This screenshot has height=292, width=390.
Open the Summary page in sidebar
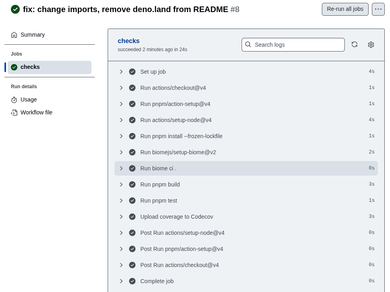pyautogui.click(x=33, y=35)
